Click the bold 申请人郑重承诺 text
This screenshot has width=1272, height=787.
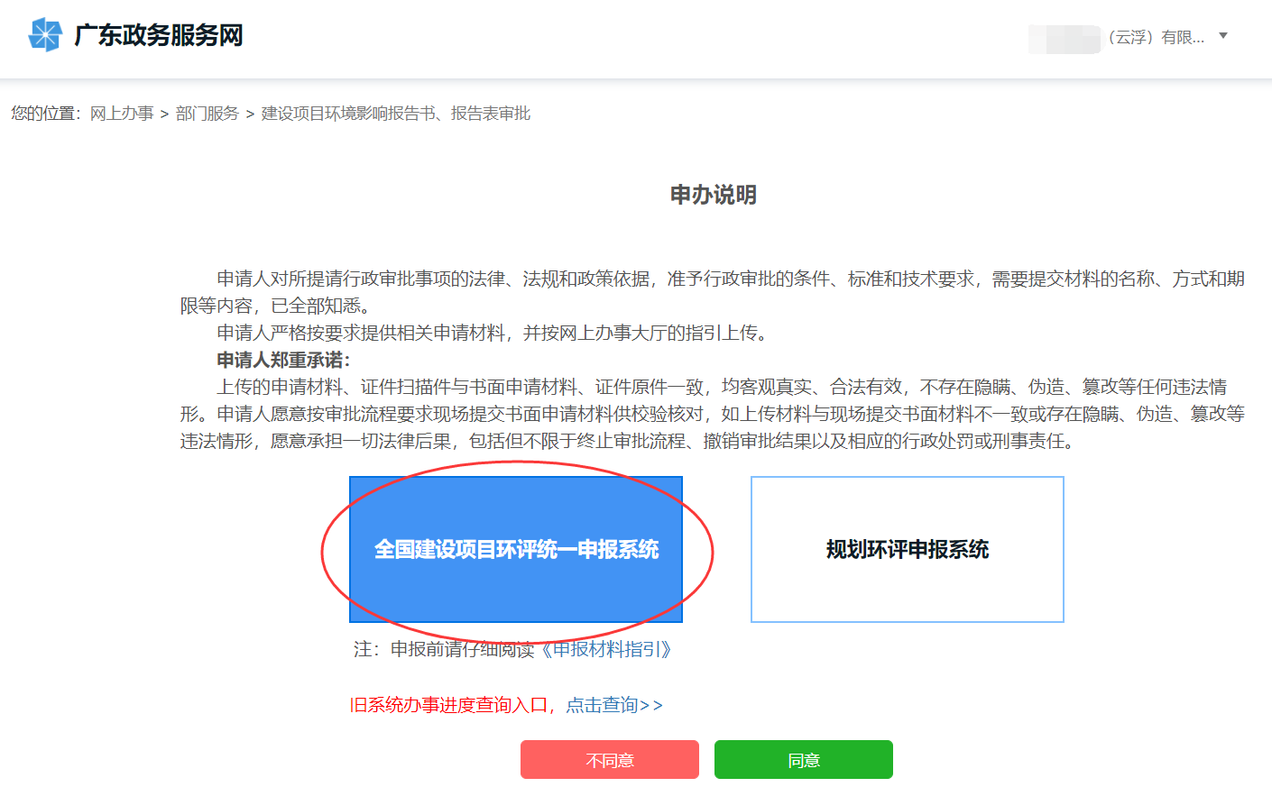click(283, 360)
